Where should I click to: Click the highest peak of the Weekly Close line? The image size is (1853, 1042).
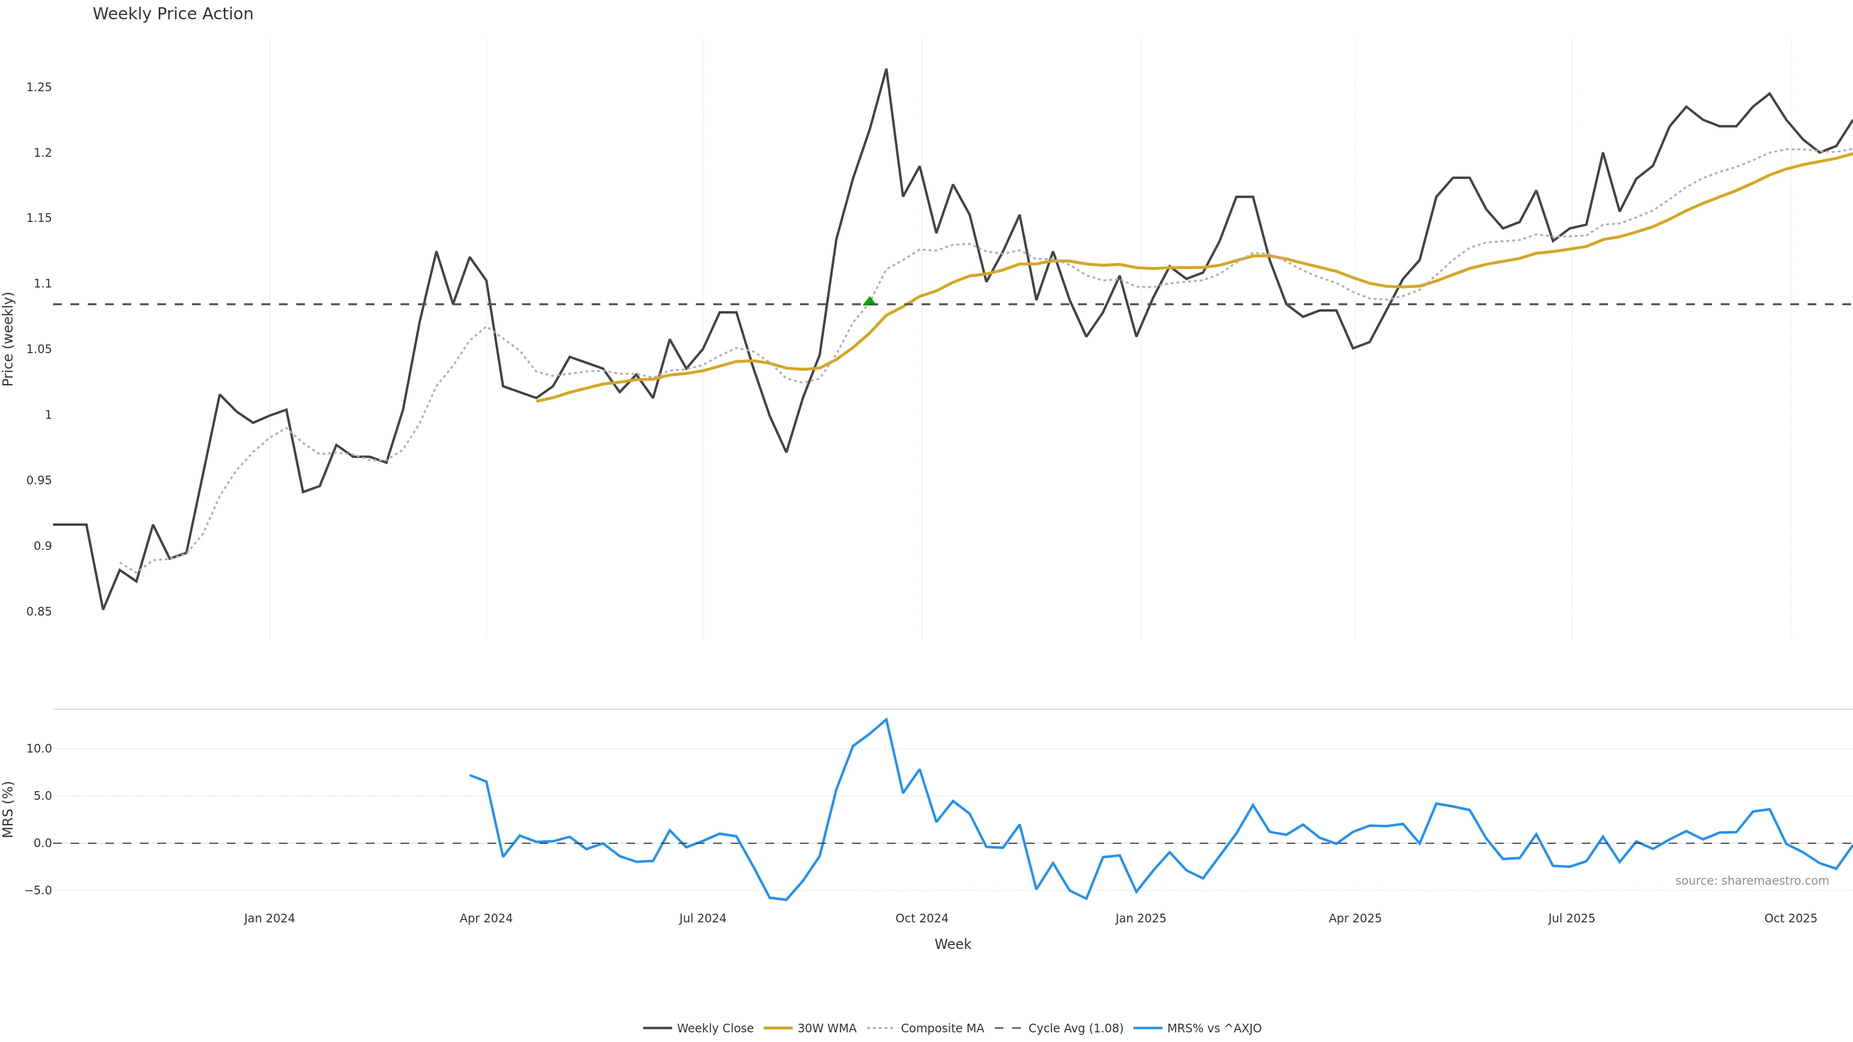coord(886,70)
